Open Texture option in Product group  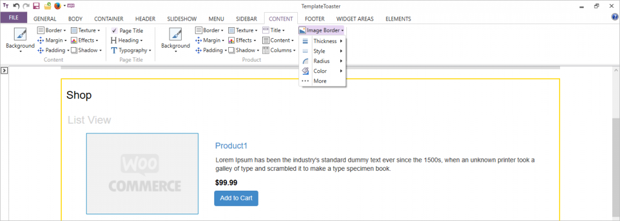point(243,30)
